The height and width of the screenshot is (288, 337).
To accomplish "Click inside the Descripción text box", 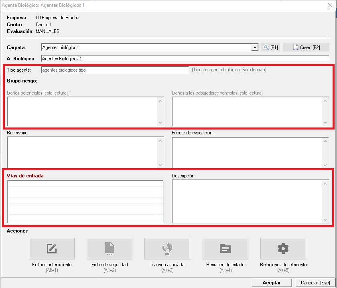I will point(247,201).
